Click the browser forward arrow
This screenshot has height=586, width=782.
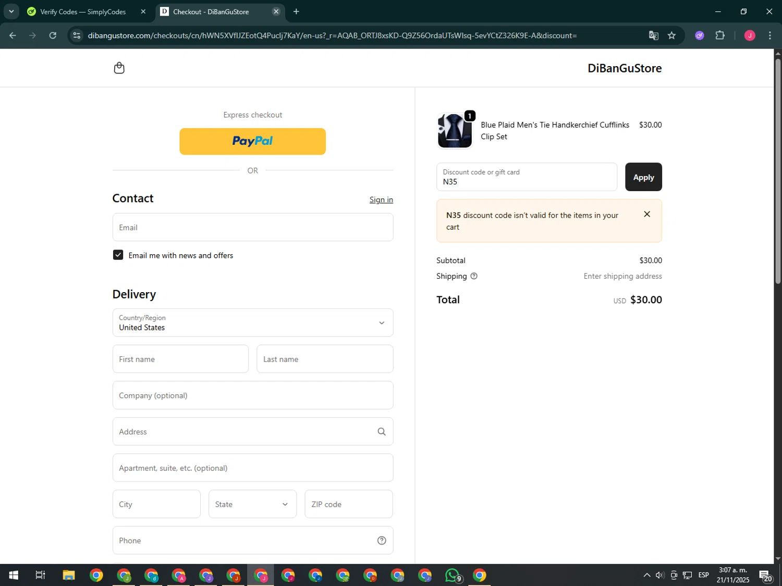tap(32, 35)
